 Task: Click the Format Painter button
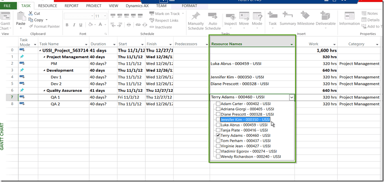pos(44,26)
